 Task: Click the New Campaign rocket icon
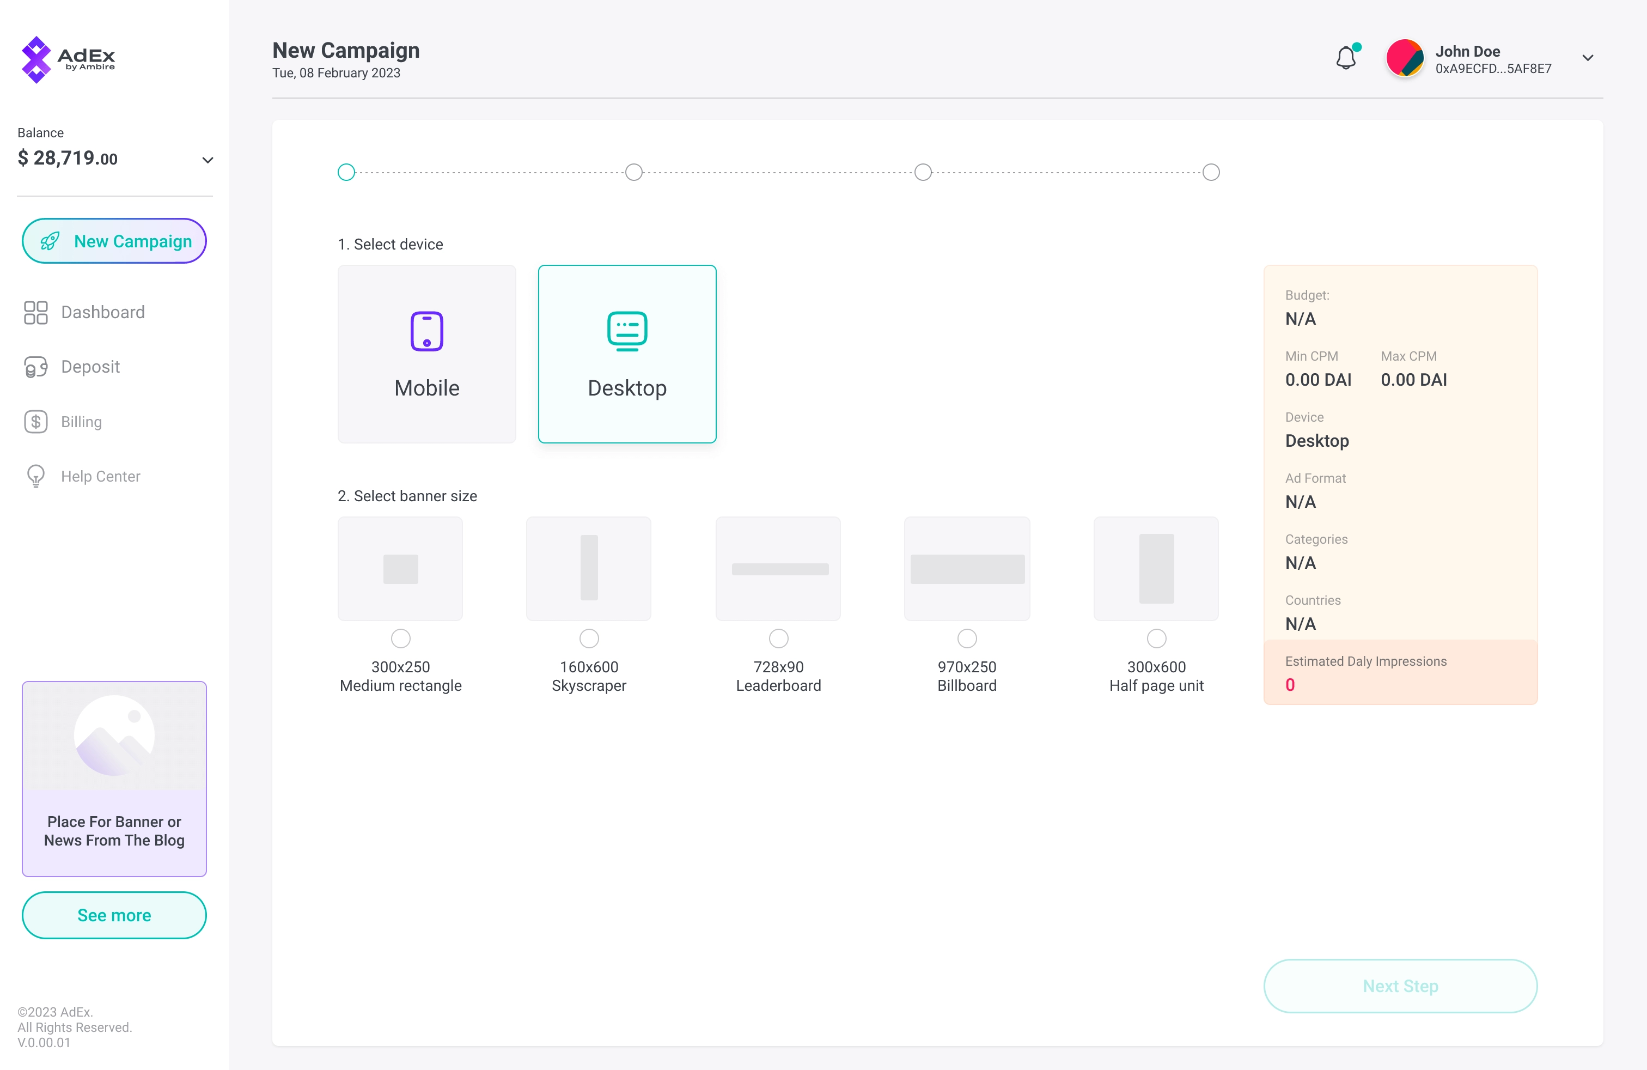[49, 241]
